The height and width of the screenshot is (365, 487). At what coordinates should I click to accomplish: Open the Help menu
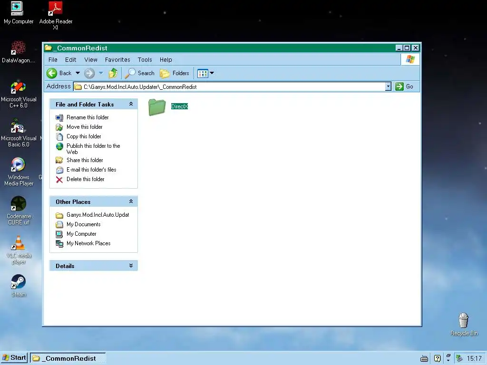pyautogui.click(x=166, y=59)
